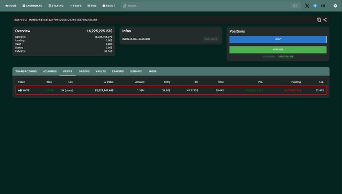Go to HOME in navigation bar
The image size is (342, 194).
[11, 6]
